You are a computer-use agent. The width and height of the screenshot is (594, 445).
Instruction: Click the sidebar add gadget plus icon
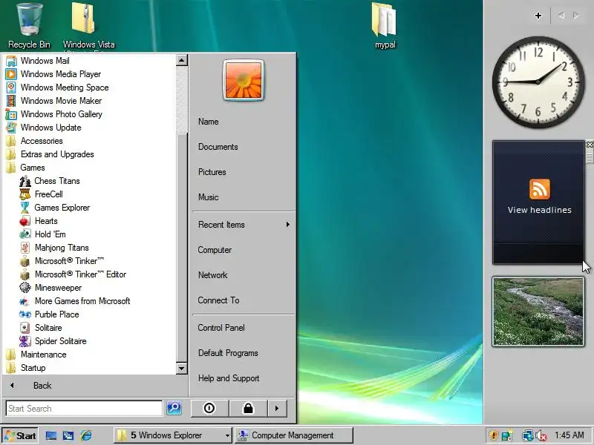click(538, 16)
